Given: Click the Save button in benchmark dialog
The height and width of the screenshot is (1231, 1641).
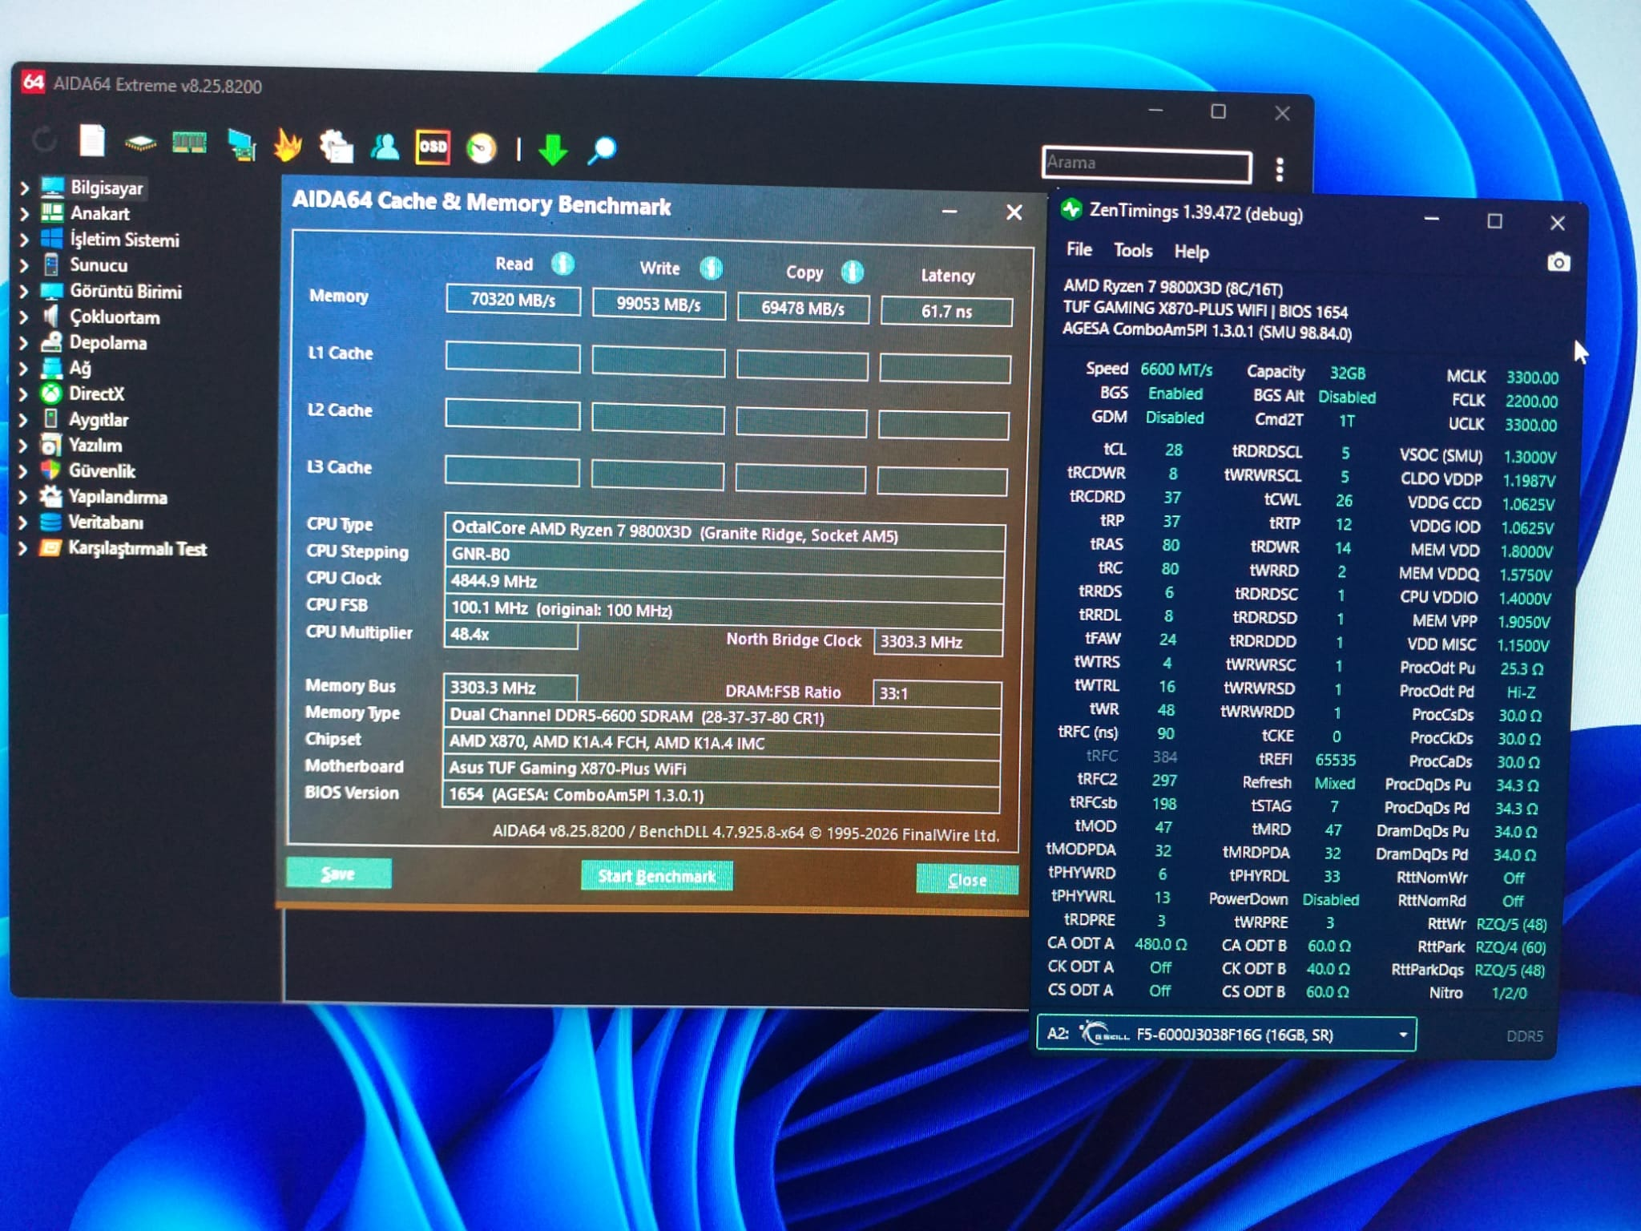Looking at the screenshot, I should [339, 874].
